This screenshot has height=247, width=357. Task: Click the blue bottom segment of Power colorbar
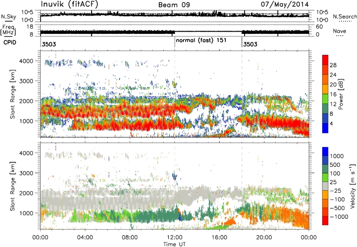pyautogui.click(x=325, y=128)
